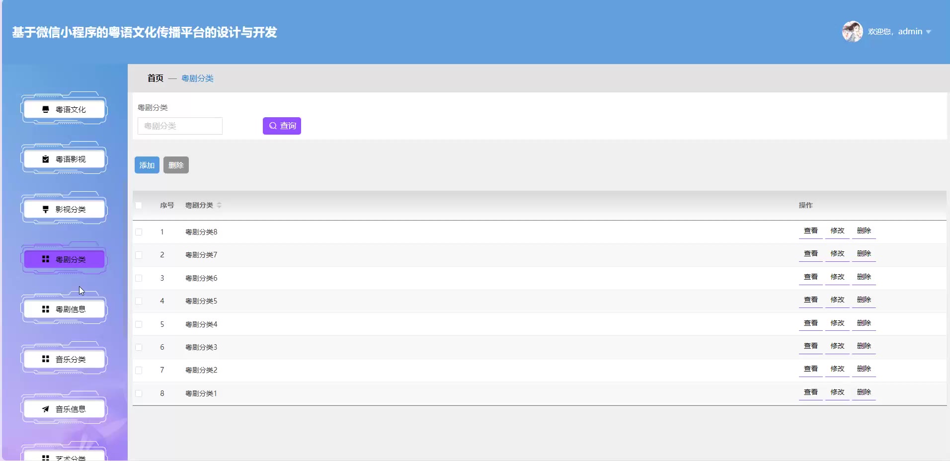Click the 影视分类 sidebar icon
This screenshot has height=461, width=950.
click(46, 209)
